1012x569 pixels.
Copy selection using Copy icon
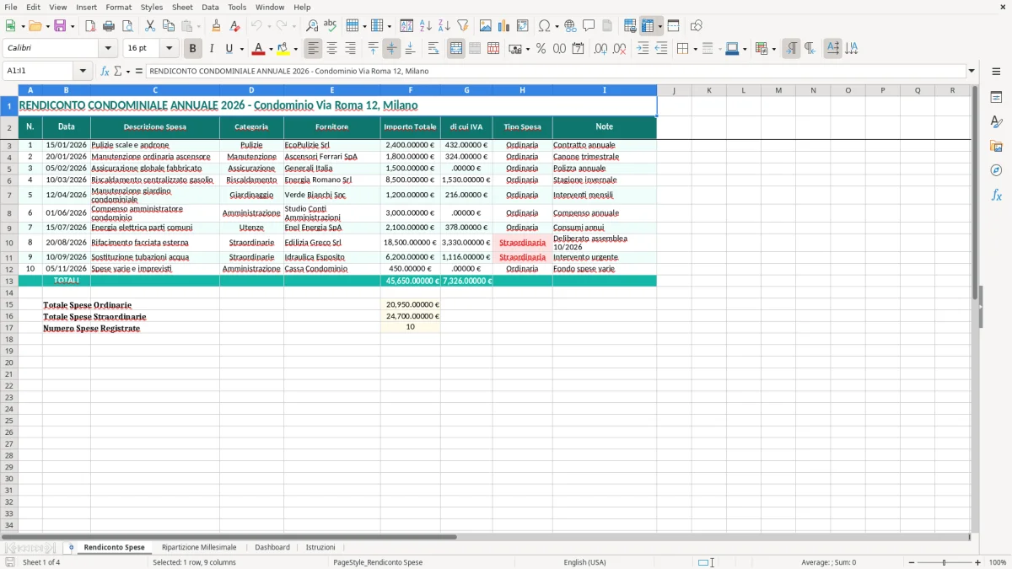pos(169,26)
